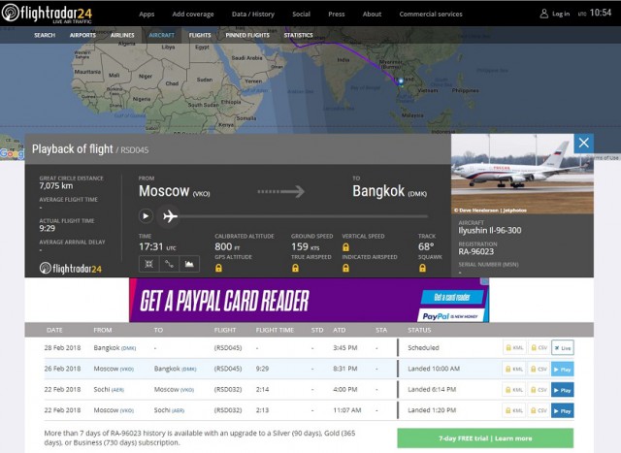The width and height of the screenshot is (621, 453).
Task: Click the lock icon under Vertical Speed
Action: pos(345,247)
